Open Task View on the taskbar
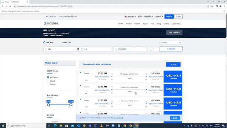Screen dimensions: 227x128 tap(49, 126)
